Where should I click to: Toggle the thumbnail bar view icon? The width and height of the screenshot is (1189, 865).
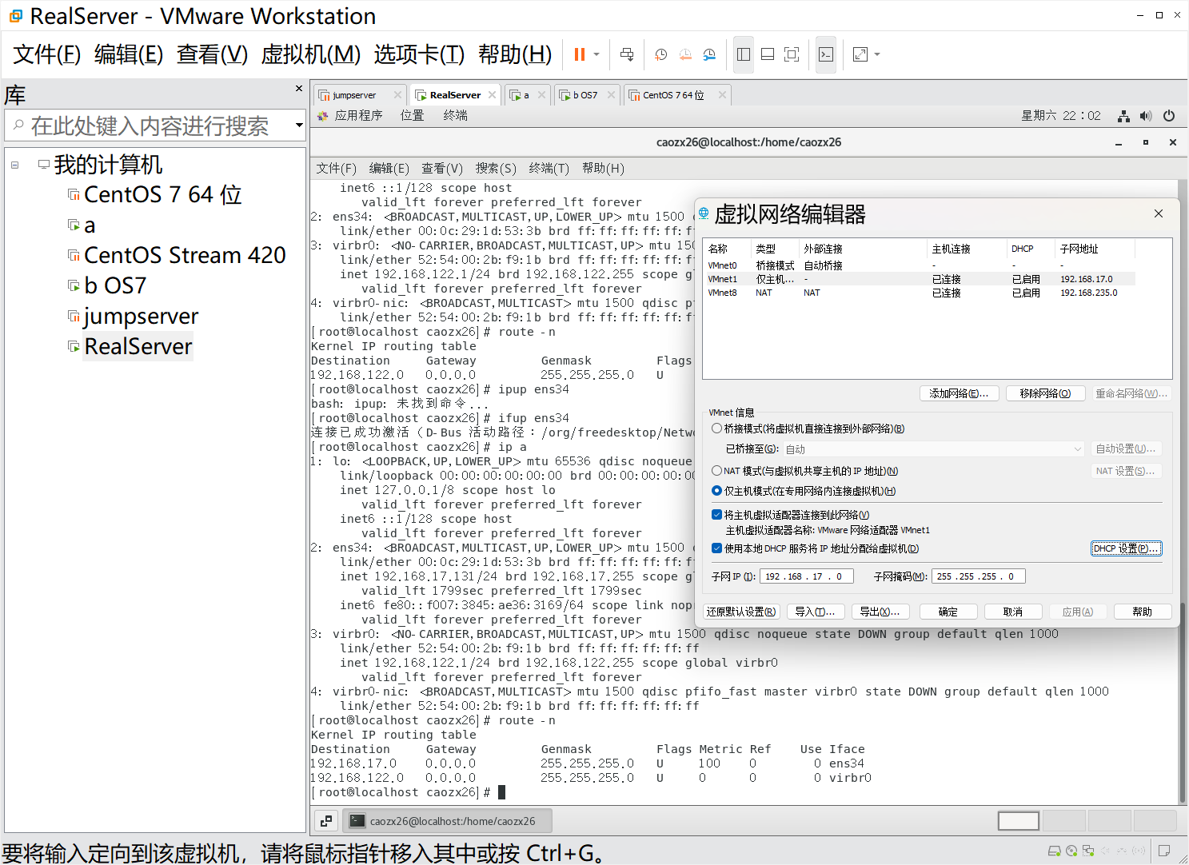pos(768,54)
